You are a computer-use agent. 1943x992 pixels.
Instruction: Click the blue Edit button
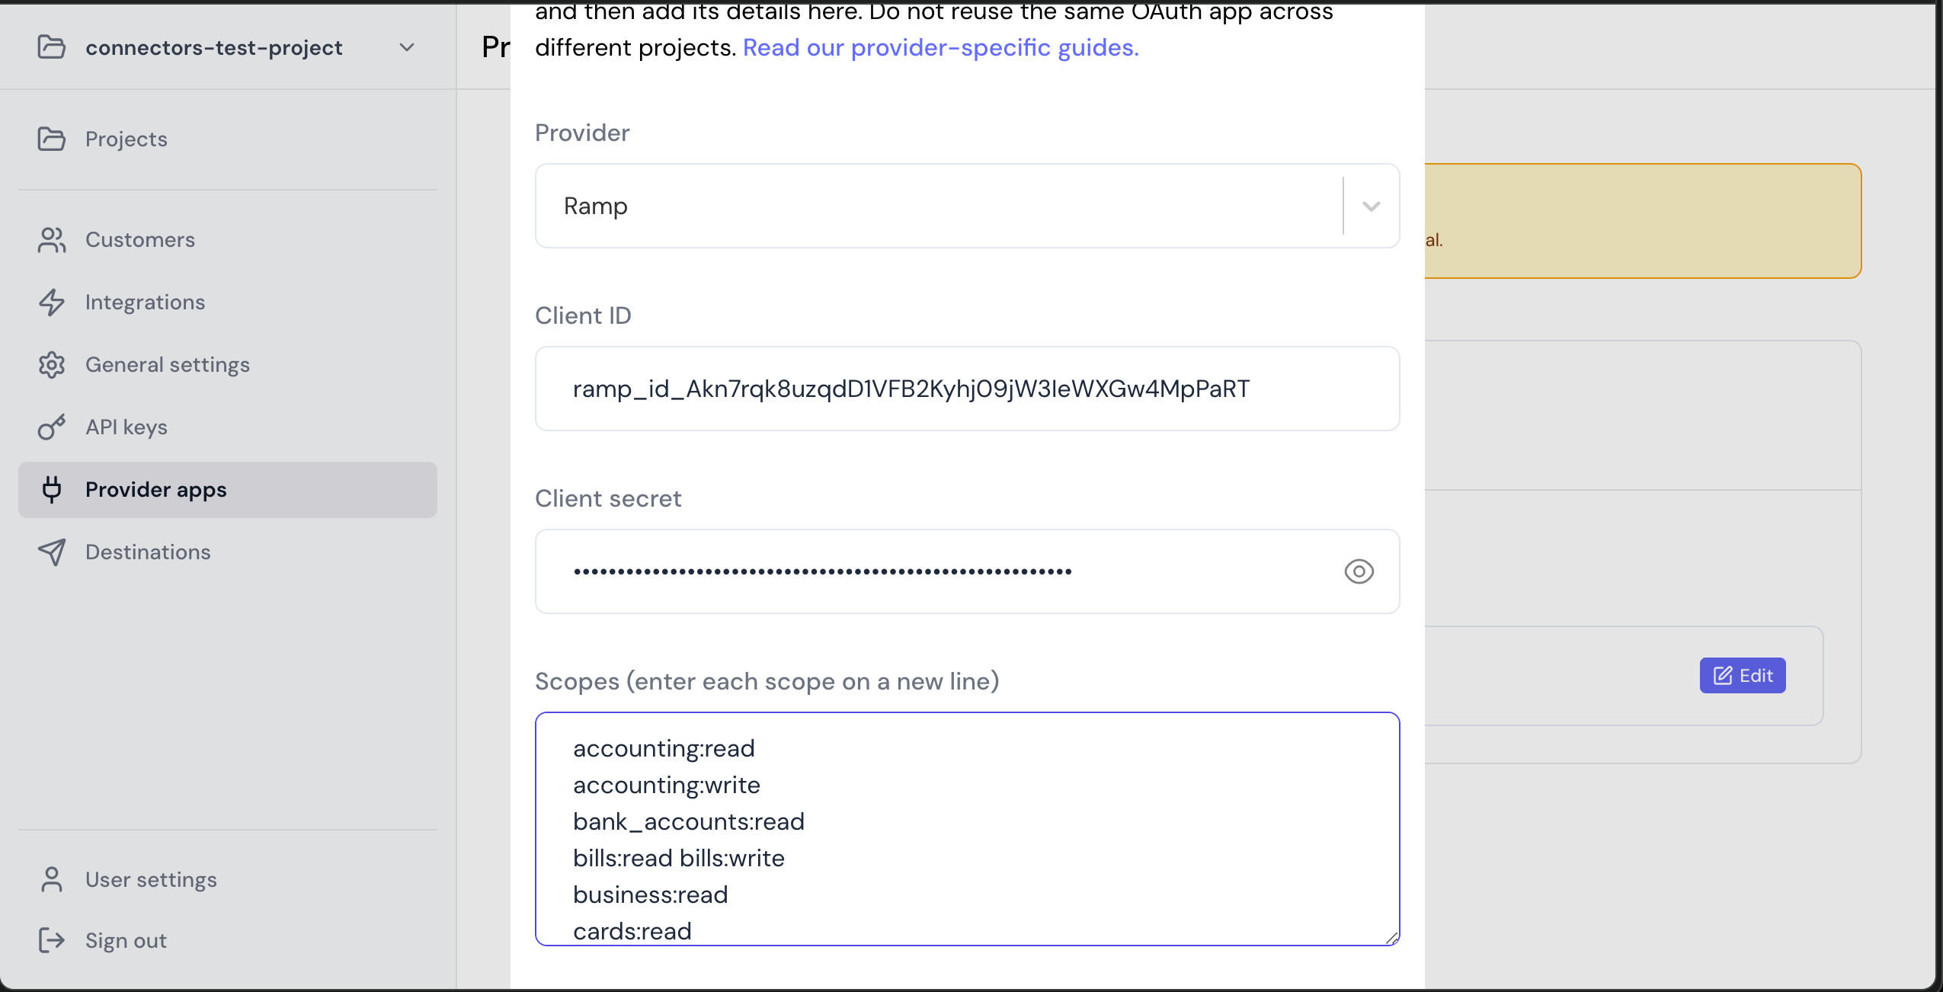(1742, 676)
